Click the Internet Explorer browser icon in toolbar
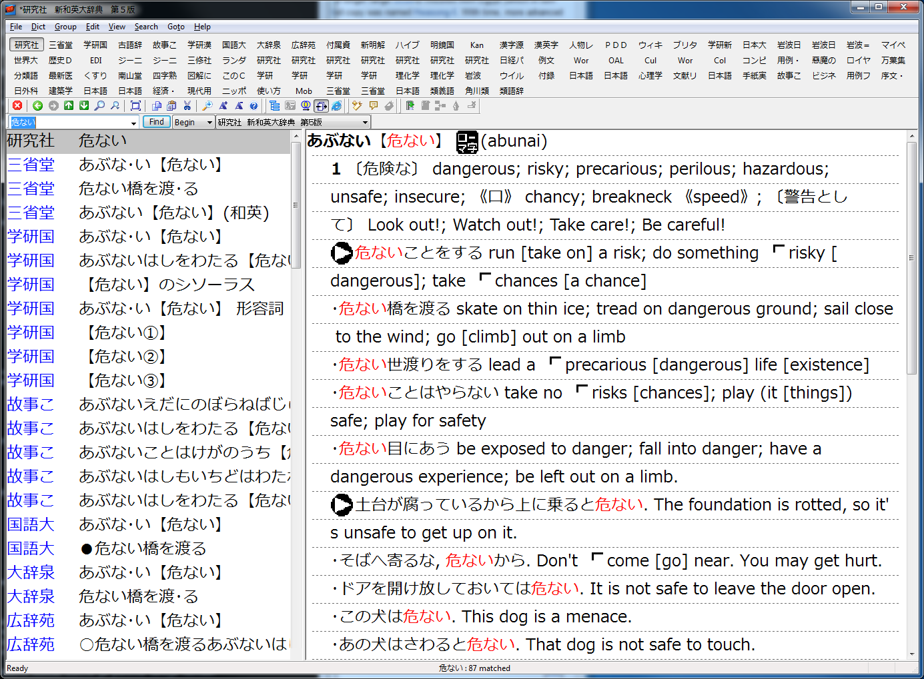This screenshot has width=924, height=679. coord(337,106)
